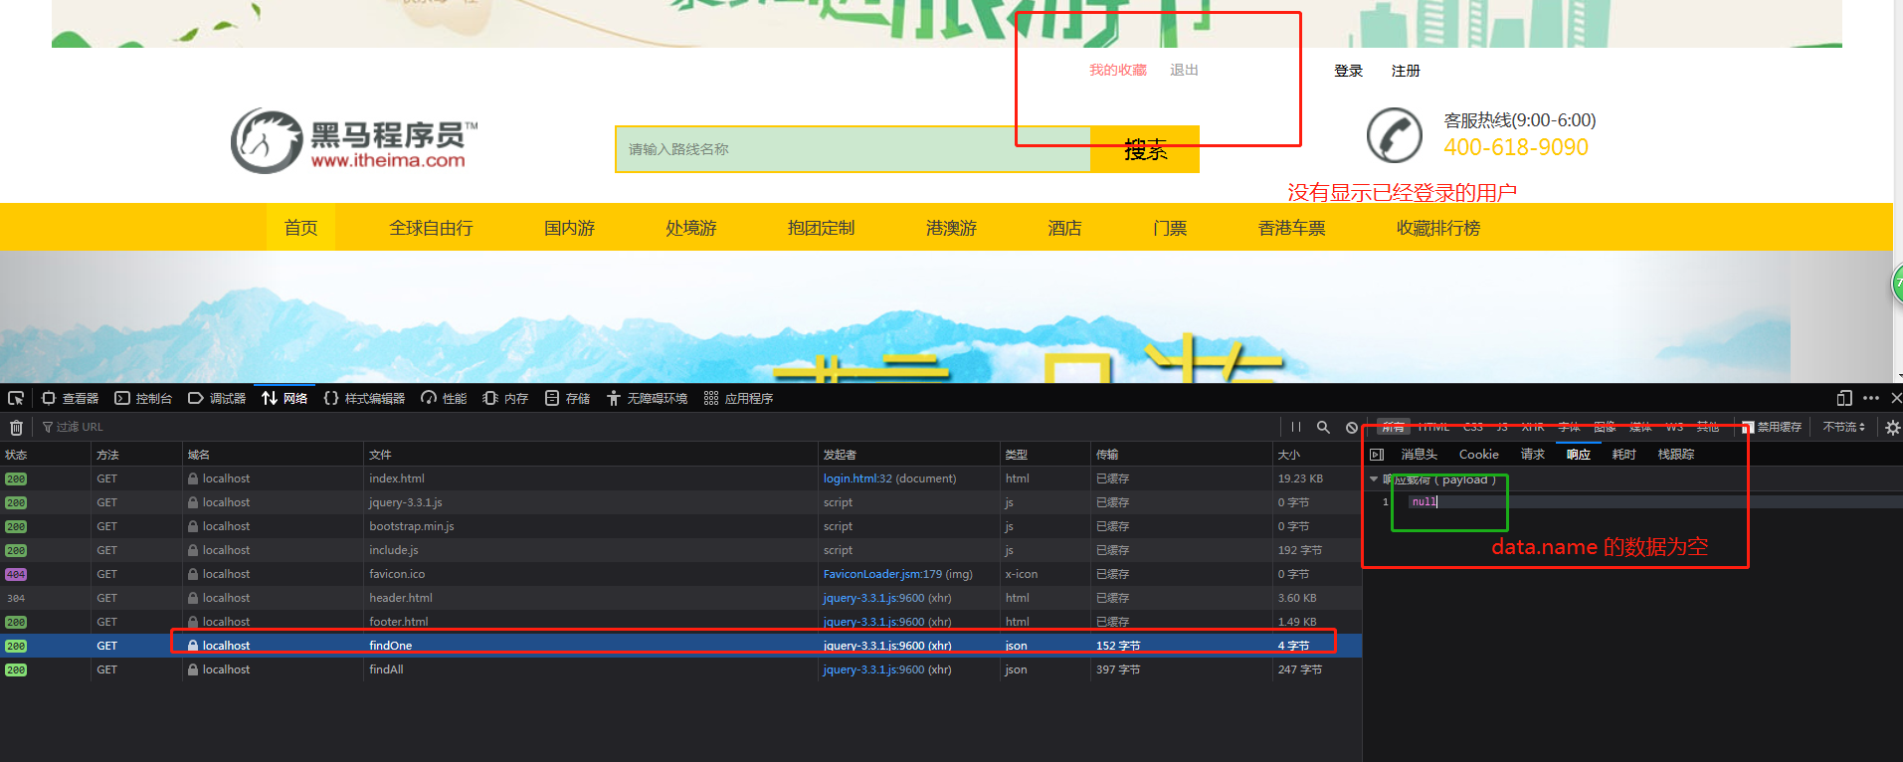1903x762 pixels.
Task: Pause network recording with pause icon
Action: click(1296, 427)
